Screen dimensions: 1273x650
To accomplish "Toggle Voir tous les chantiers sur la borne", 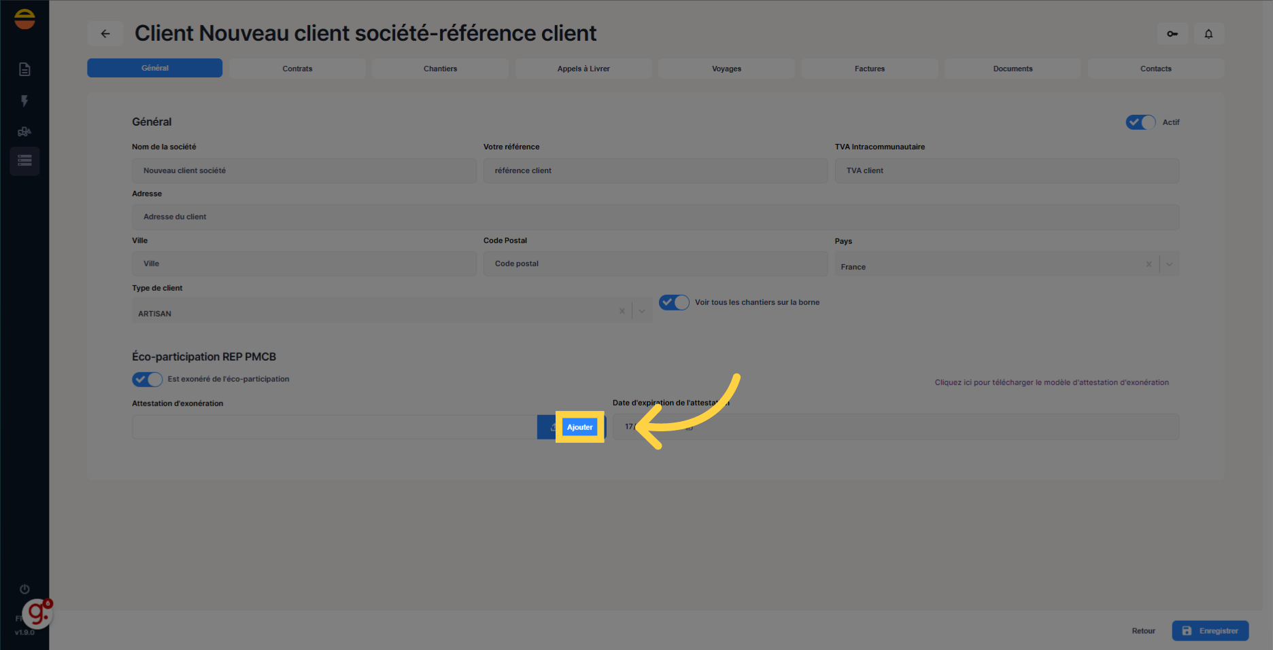I will [674, 302].
